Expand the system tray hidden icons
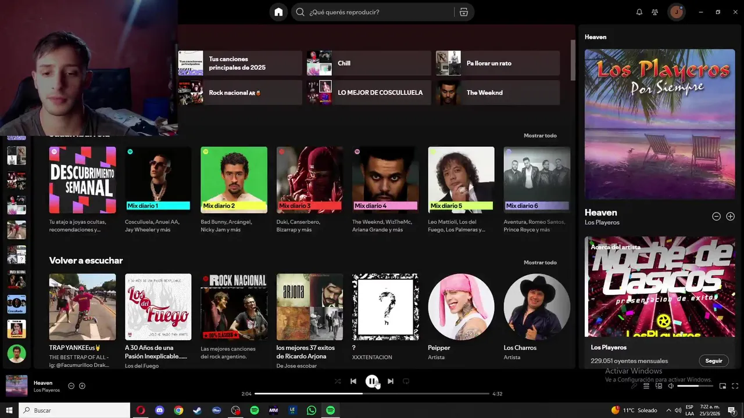This screenshot has height=418, width=744. [x=668, y=410]
